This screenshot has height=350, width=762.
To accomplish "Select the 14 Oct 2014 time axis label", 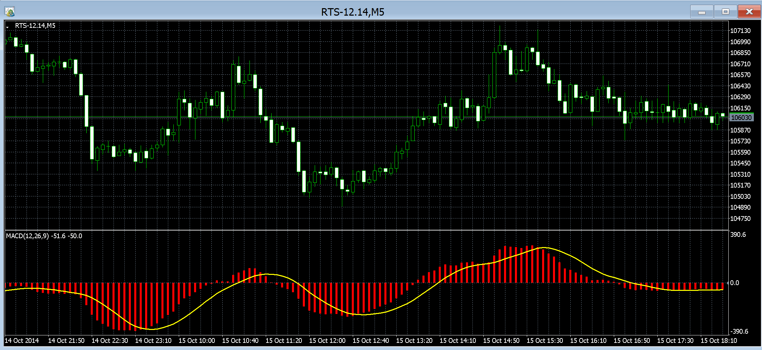I will pyautogui.click(x=22, y=340).
